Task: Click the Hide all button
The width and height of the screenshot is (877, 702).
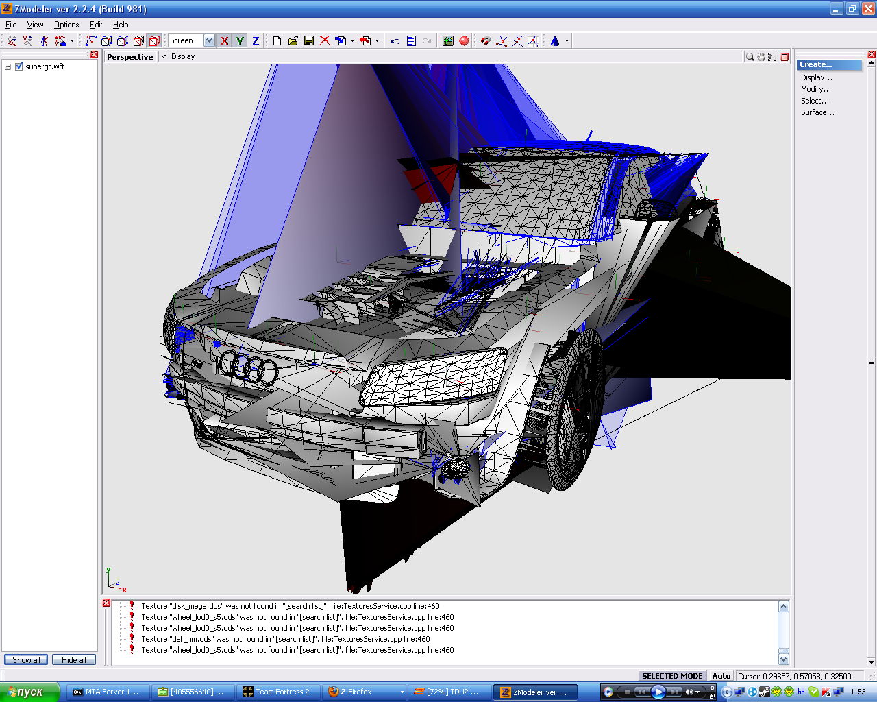Action: (74, 660)
